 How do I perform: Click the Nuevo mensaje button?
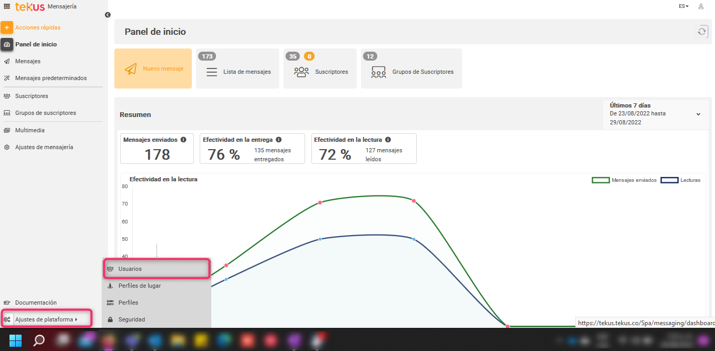point(153,69)
